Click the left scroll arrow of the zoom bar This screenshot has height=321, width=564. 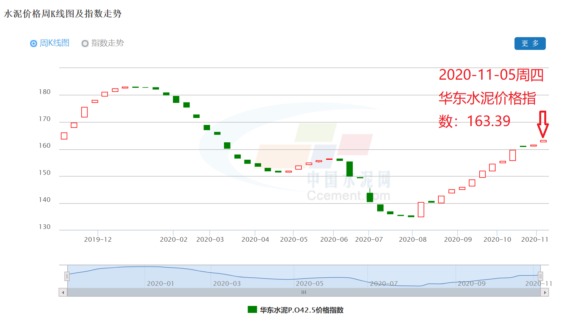tap(63, 292)
